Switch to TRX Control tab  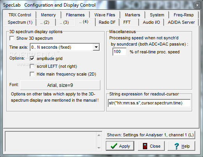(20, 15)
